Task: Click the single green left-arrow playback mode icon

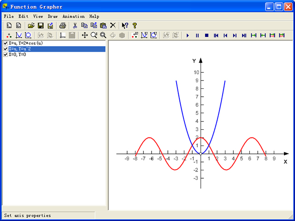Action: click(263, 35)
